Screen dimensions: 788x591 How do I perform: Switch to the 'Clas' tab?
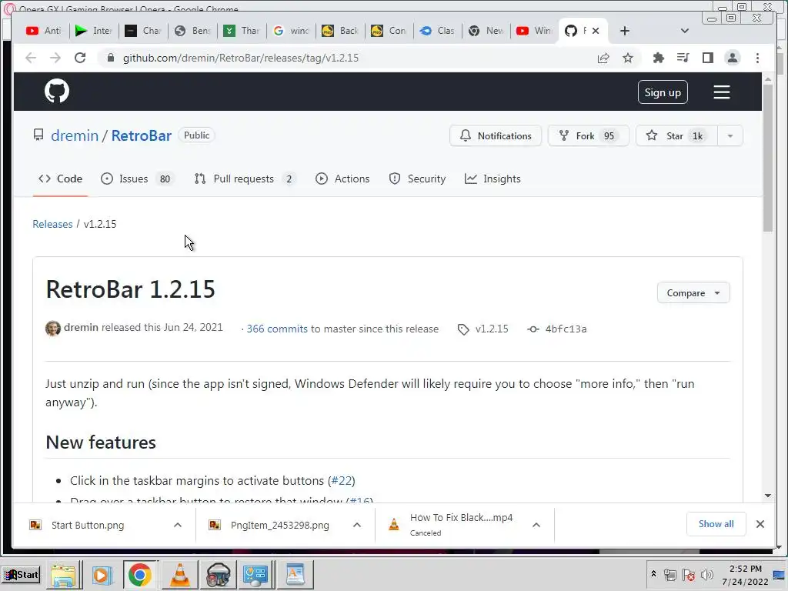pos(438,31)
